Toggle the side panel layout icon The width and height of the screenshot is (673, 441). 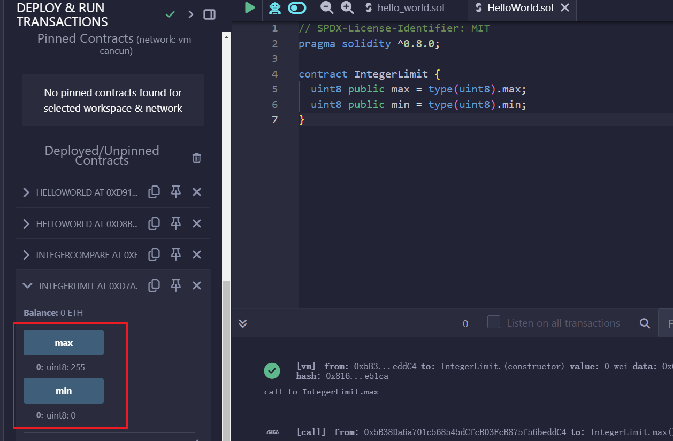coord(209,14)
